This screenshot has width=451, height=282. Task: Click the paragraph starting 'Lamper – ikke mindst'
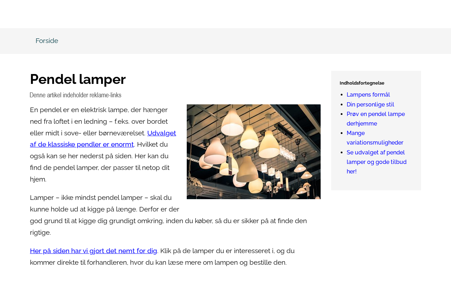click(x=168, y=215)
